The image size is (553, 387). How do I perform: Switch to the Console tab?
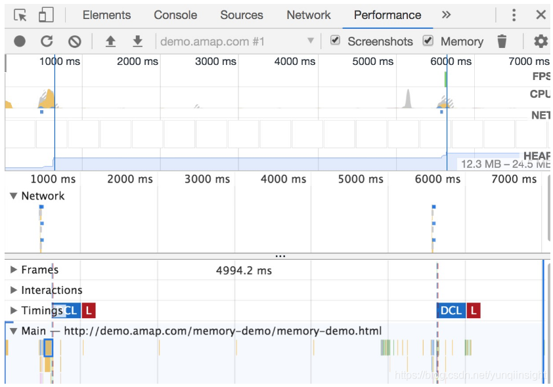(175, 15)
